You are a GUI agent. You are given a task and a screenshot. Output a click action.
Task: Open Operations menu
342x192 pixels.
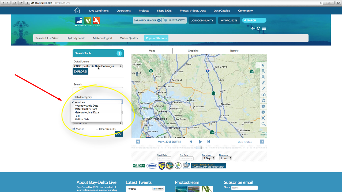[123, 11]
